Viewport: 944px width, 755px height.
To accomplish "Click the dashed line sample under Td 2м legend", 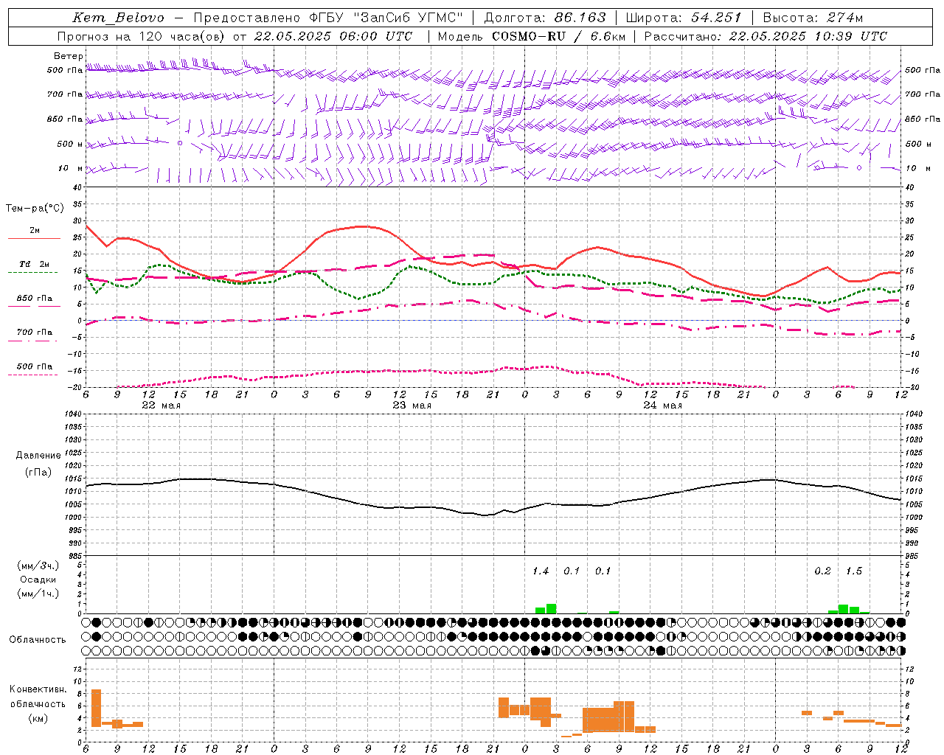I will coord(32,272).
